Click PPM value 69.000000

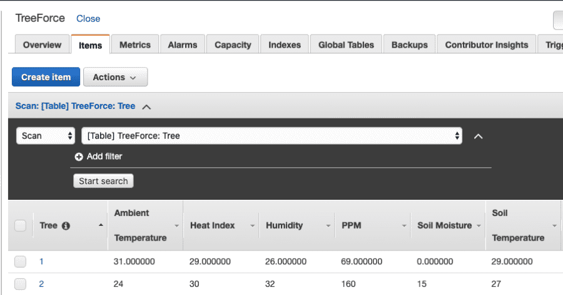tap(362, 262)
